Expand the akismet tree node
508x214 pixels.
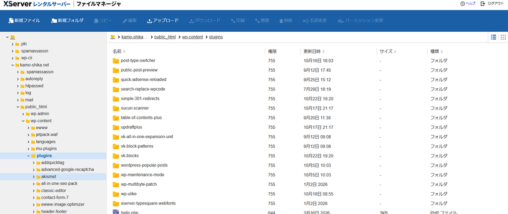click(x=33, y=177)
